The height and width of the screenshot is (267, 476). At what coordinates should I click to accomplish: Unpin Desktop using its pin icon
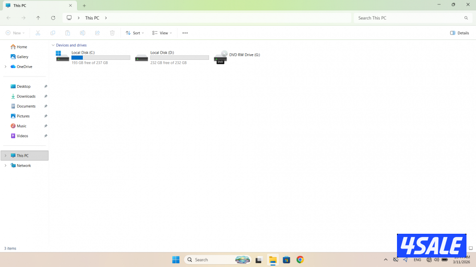tap(46, 86)
